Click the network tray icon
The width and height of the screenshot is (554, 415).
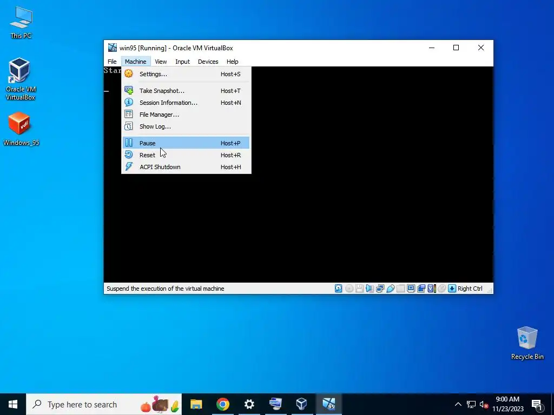[x=471, y=404]
